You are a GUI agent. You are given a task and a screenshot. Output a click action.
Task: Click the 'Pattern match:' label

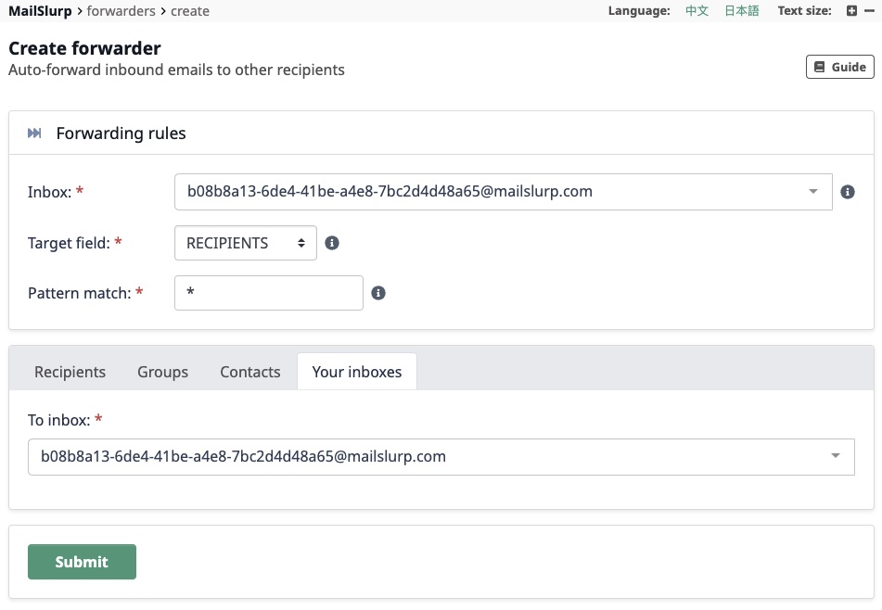(80, 293)
